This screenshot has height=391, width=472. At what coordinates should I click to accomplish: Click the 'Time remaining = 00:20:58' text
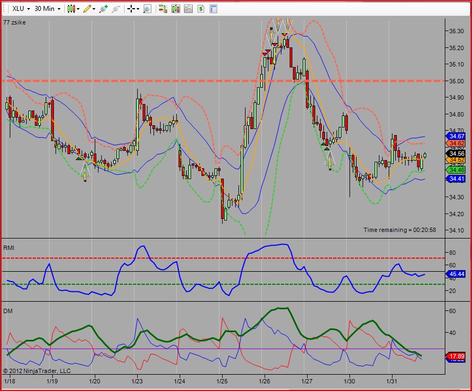point(400,230)
